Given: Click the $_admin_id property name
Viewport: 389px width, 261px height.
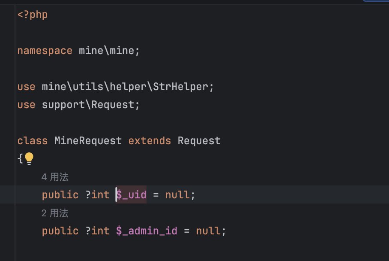Looking at the screenshot, I should (147, 231).
